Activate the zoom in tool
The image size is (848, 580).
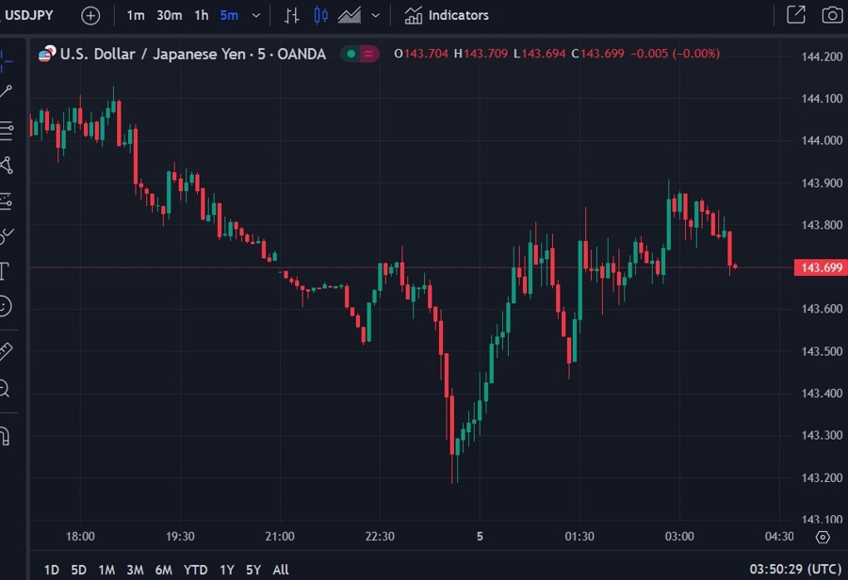(x=5, y=389)
